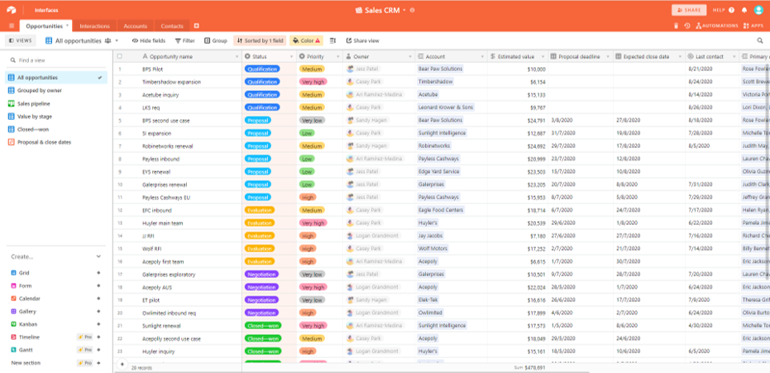Expand the Sales CRM title dropdown

point(412,11)
